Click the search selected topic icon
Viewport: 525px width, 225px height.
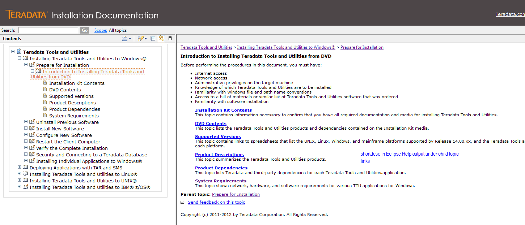coord(141,39)
